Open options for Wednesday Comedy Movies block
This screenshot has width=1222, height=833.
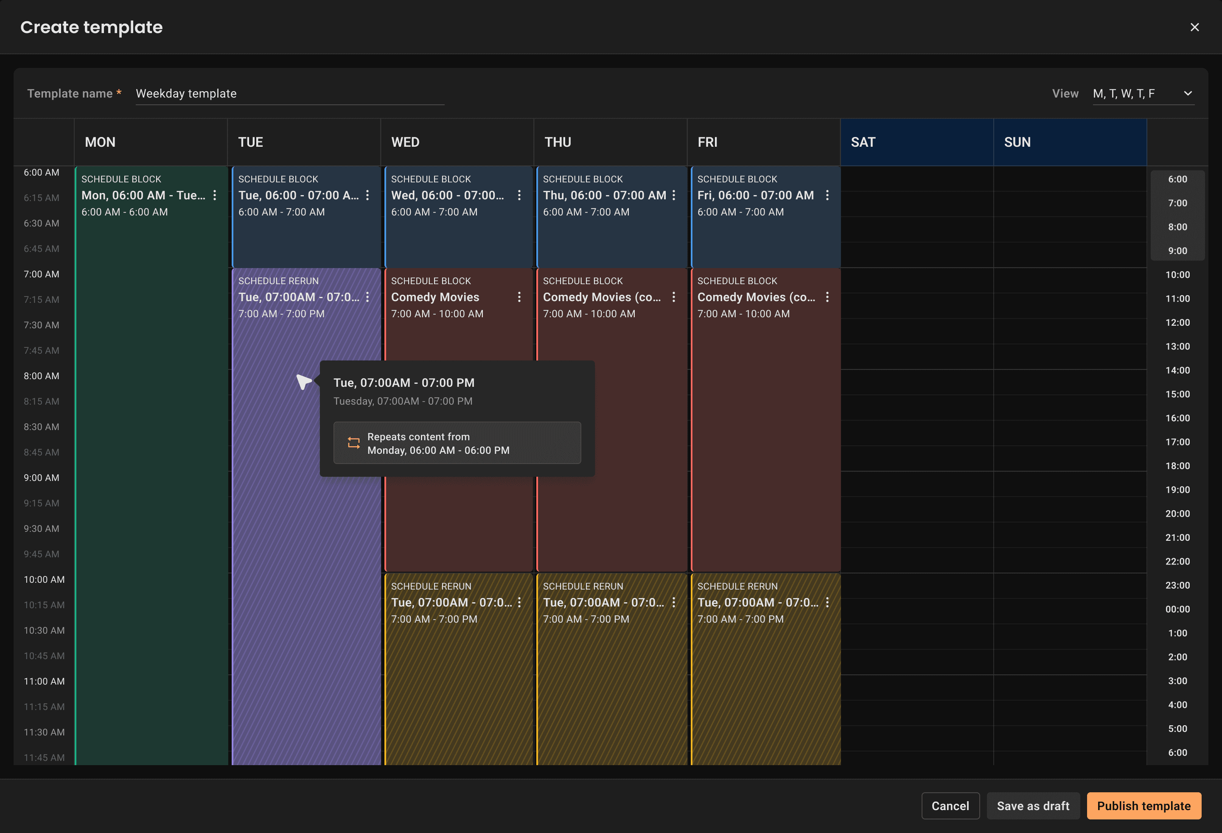pyautogui.click(x=519, y=297)
